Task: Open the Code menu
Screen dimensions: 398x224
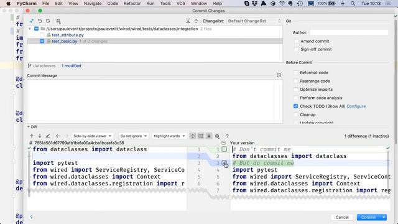Action: [x=113, y=4]
